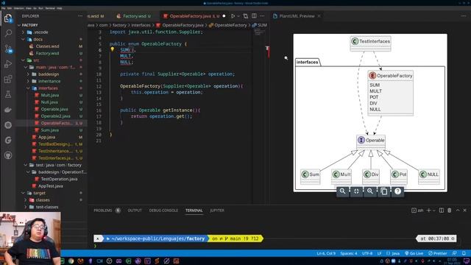Open the JUPYTER panel tab
The height and width of the screenshot is (265, 471).
[217, 211]
